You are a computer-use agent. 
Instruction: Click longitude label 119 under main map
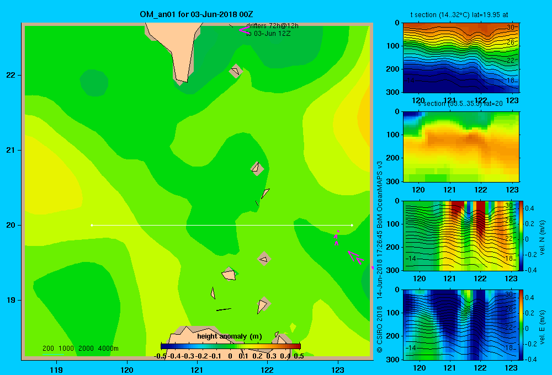pyautogui.click(x=56, y=369)
